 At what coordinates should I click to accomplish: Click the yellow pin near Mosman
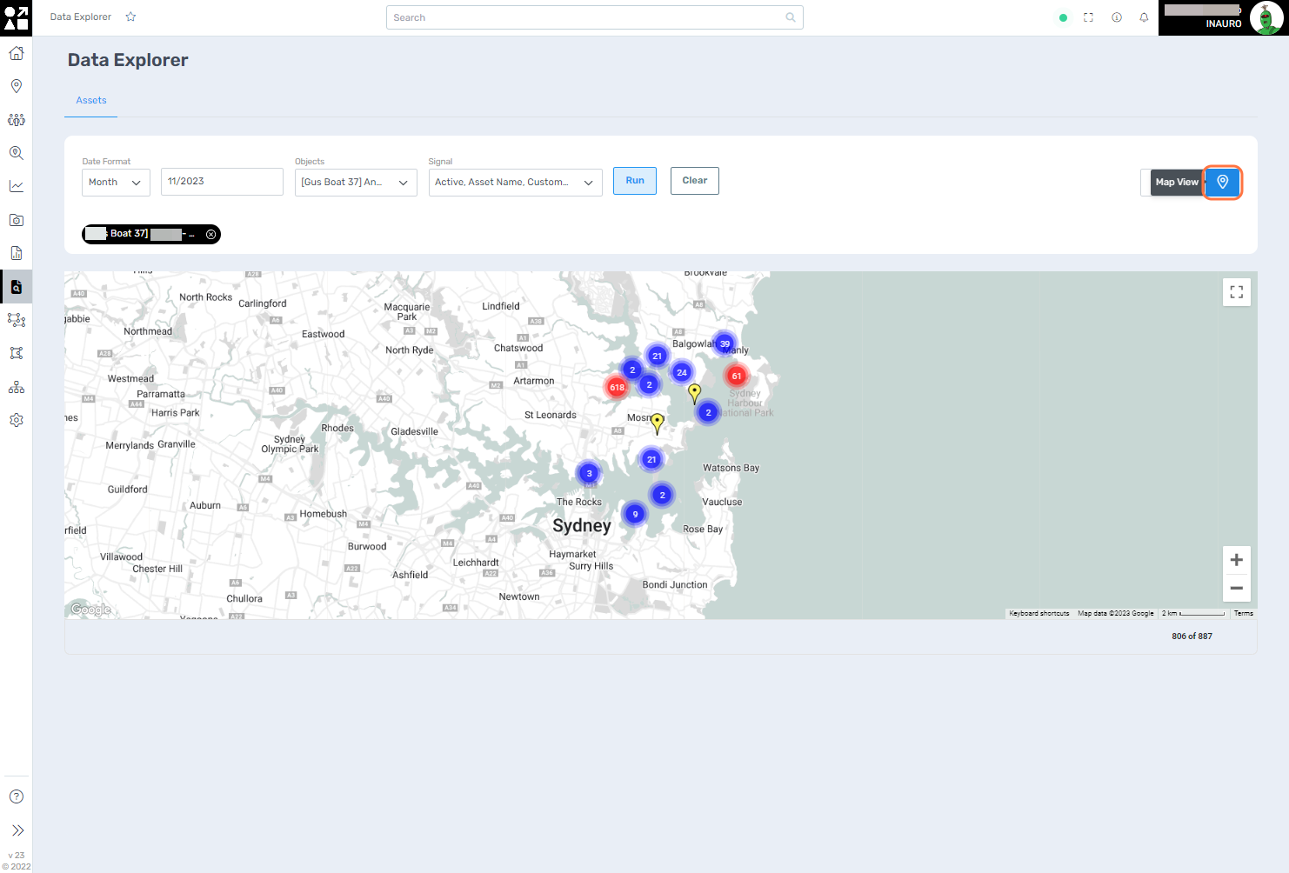(x=658, y=423)
